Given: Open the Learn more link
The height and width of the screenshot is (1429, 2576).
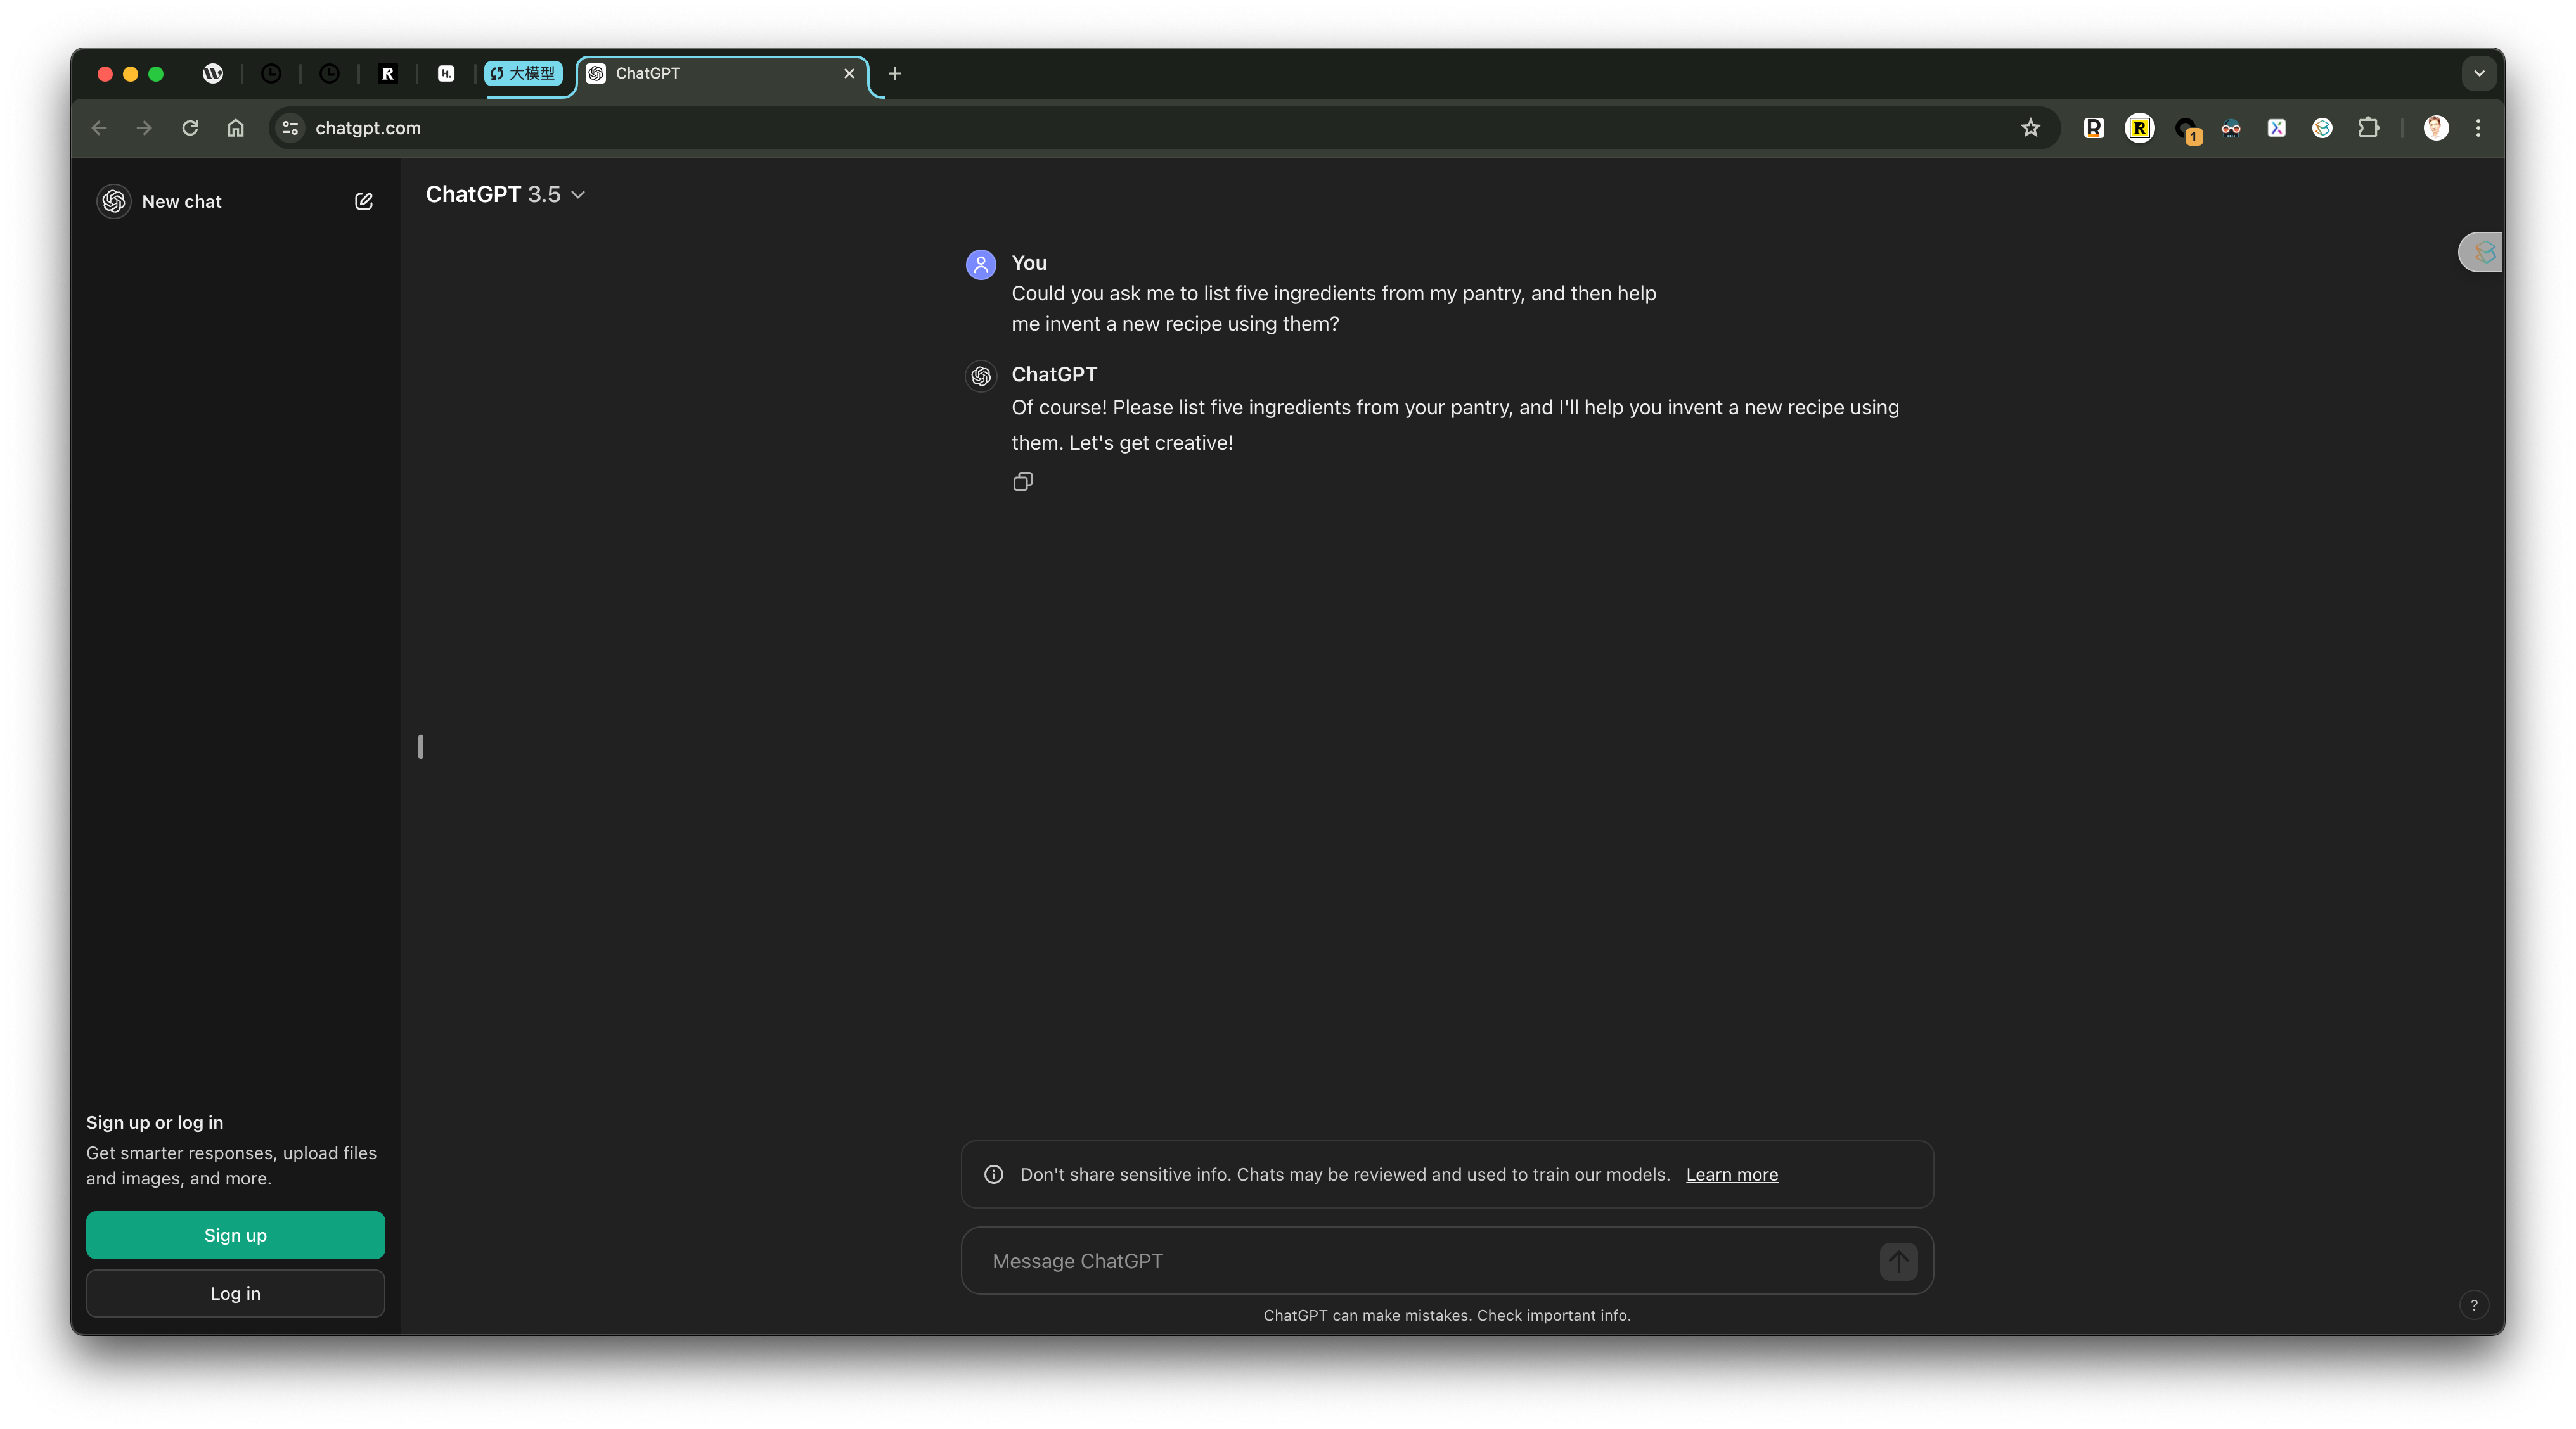Looking at the screenshot, I should point(1731,1174).
